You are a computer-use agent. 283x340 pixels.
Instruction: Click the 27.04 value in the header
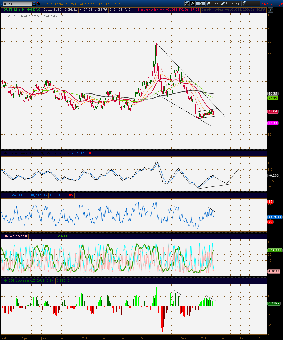pyautogui.click(x=195, y=10)
